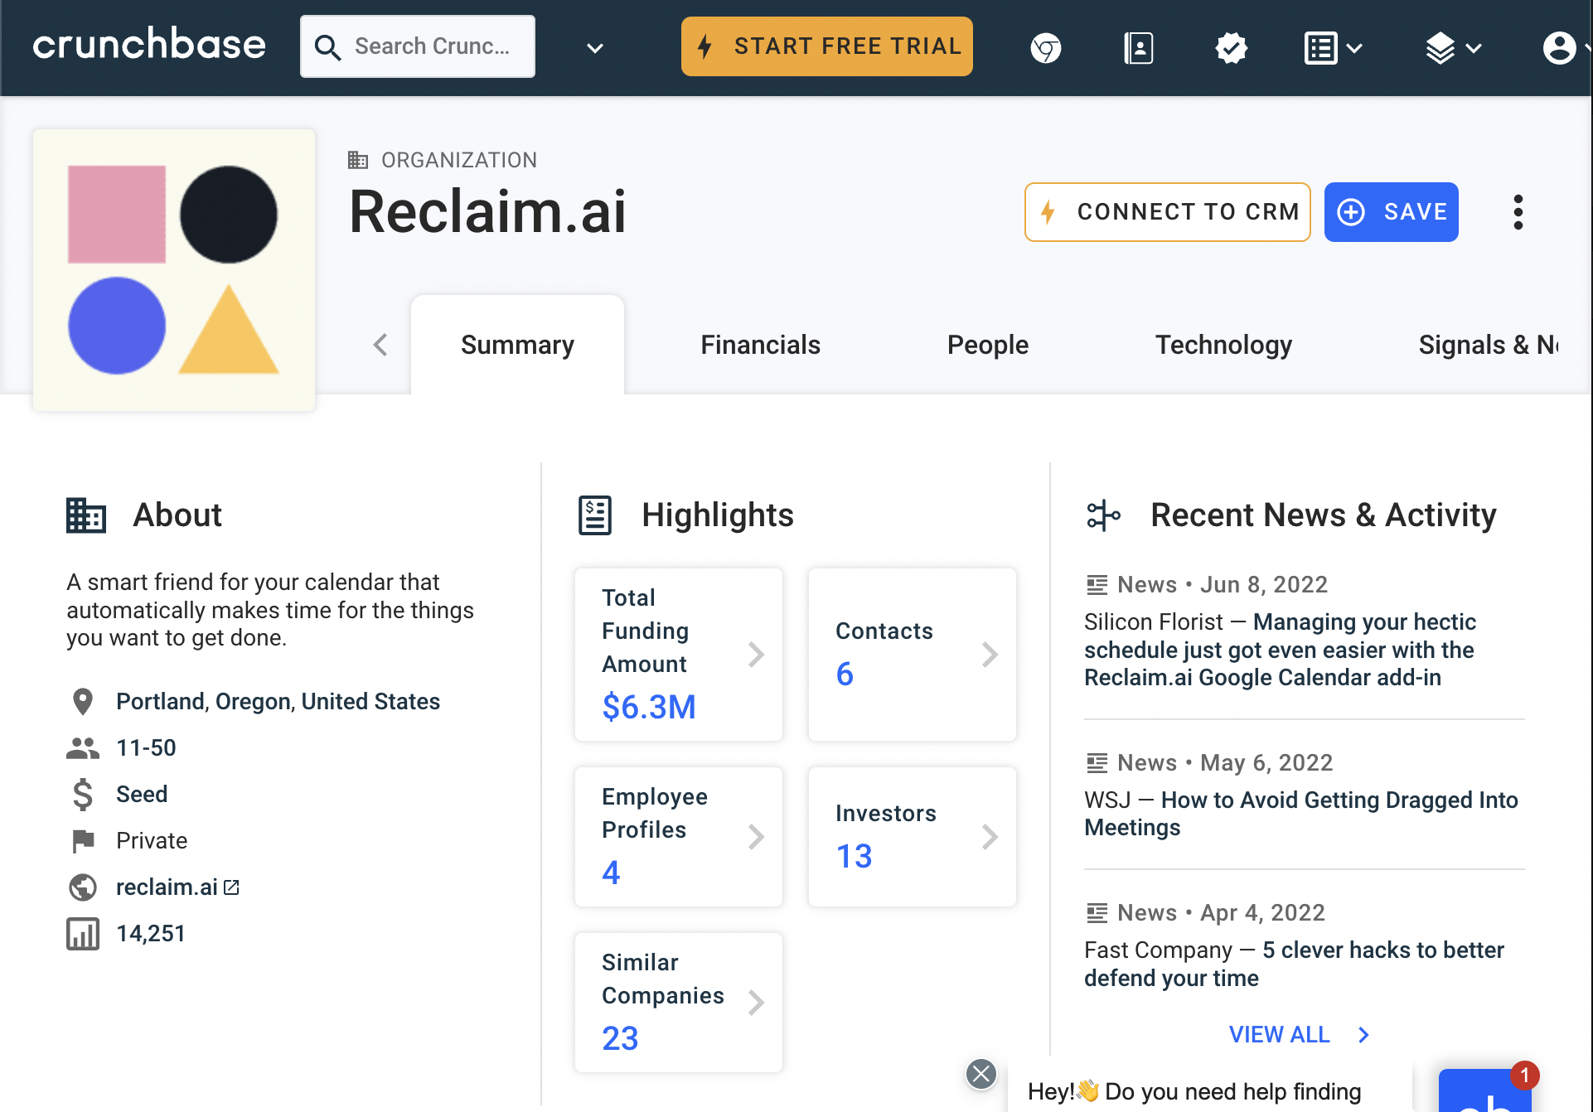Viewport: 1593px width, 1112px height.
Task: Click the View All arrow chevron
Action: point(1364,1035)
